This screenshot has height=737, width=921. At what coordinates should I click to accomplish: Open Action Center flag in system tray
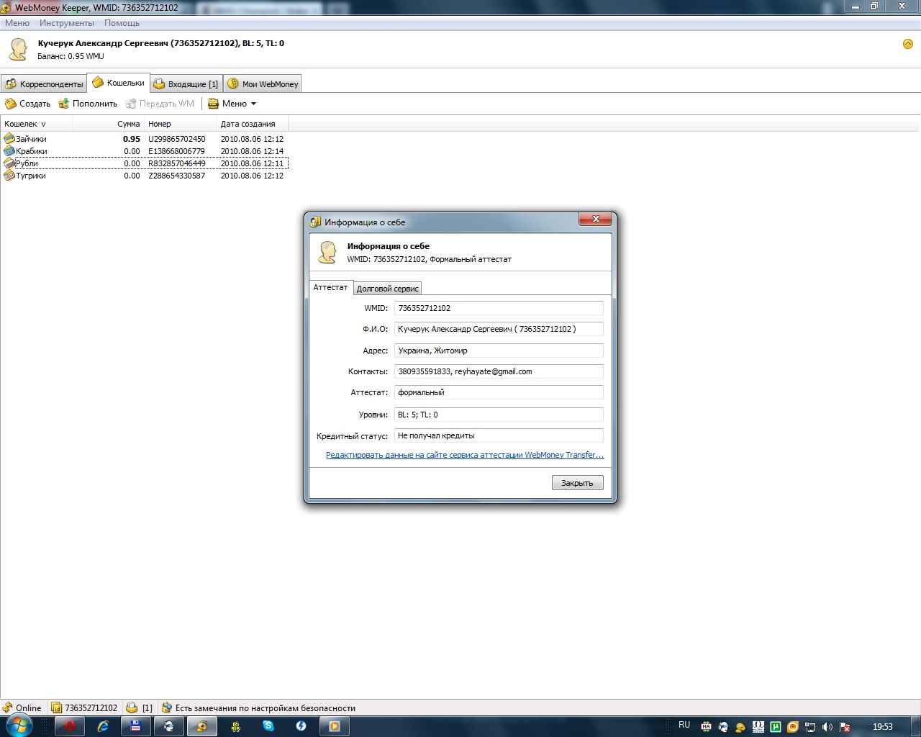point(845,727)
